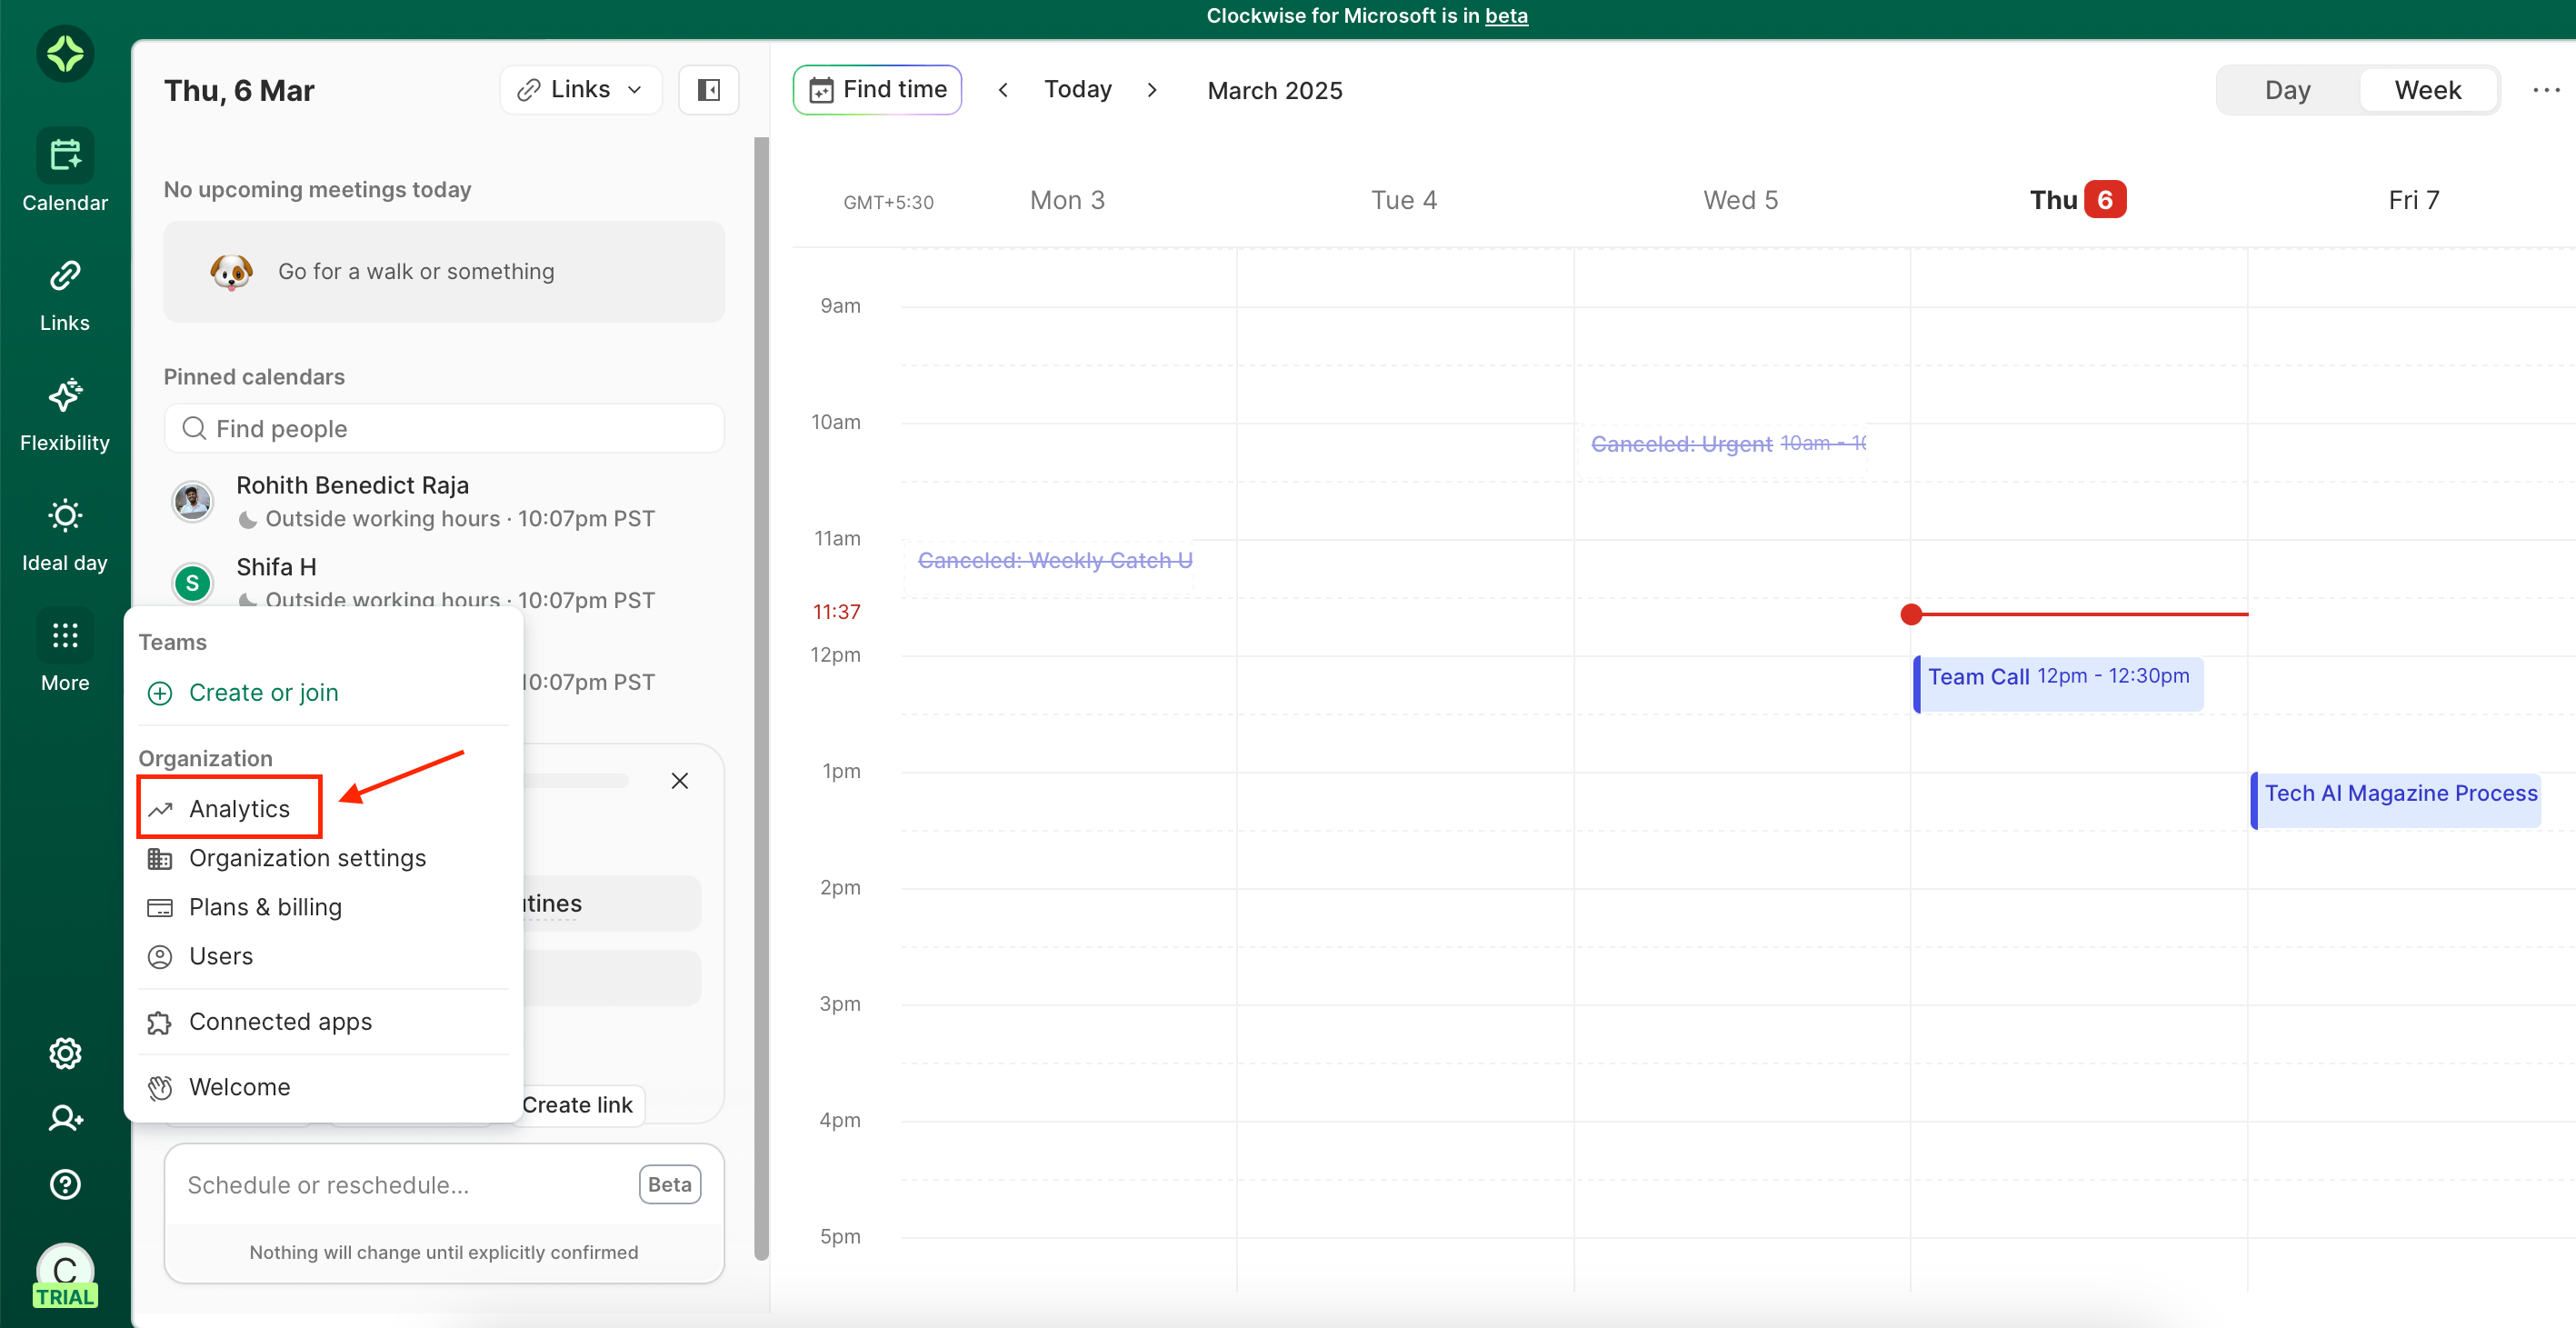Click the GMT+5:30 timezone label
The width and height of the screenshot is (2576, 1328).
click(888, 202)
